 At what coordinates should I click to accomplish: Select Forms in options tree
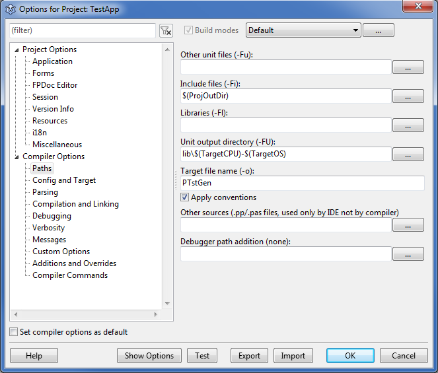44,73
